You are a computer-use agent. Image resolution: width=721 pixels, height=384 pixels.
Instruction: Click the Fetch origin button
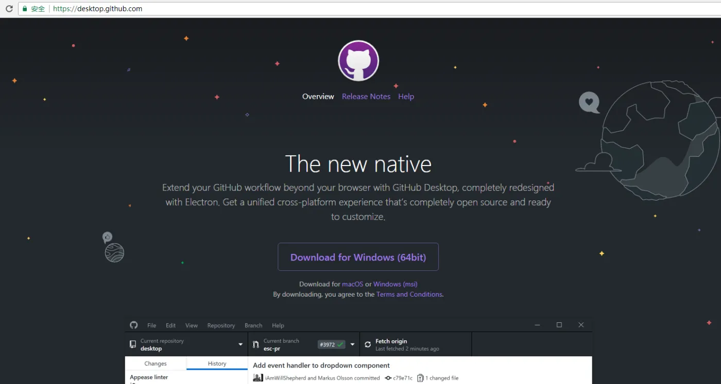coord(416,344)
